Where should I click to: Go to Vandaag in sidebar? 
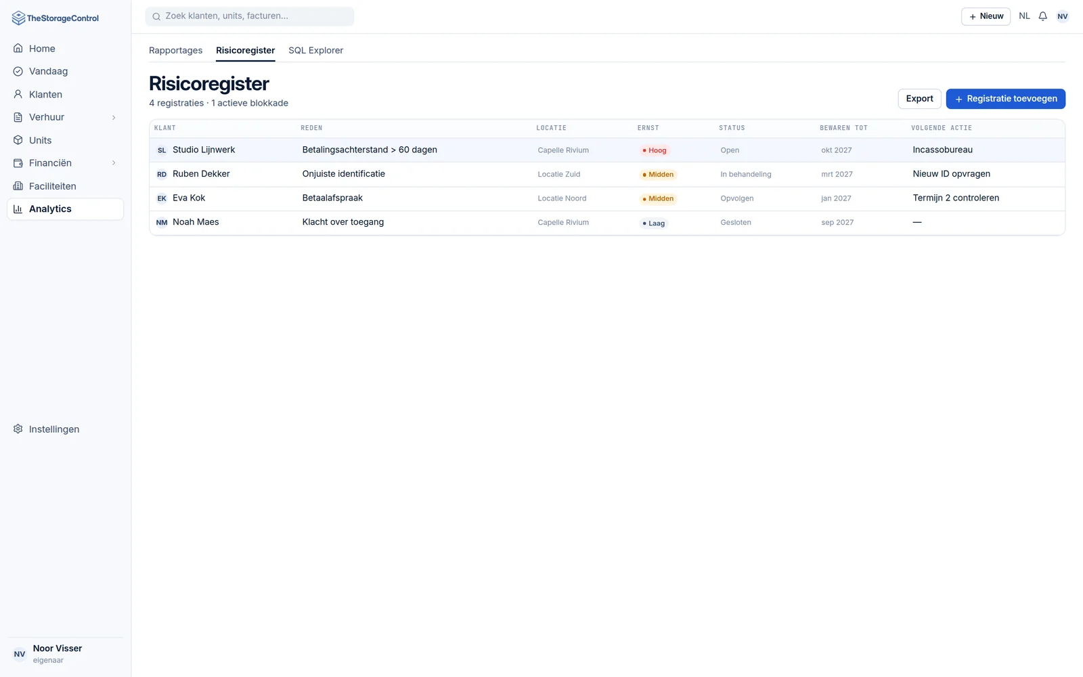pos(65,71)
